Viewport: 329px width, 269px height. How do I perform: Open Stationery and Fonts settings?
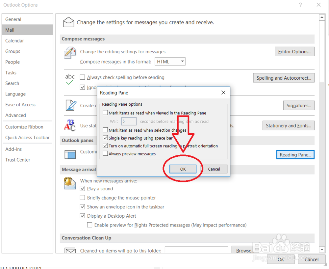click(289, 125)
